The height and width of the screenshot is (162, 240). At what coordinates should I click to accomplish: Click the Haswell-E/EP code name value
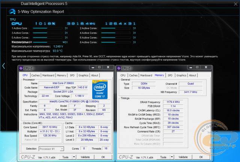[52, 87]
